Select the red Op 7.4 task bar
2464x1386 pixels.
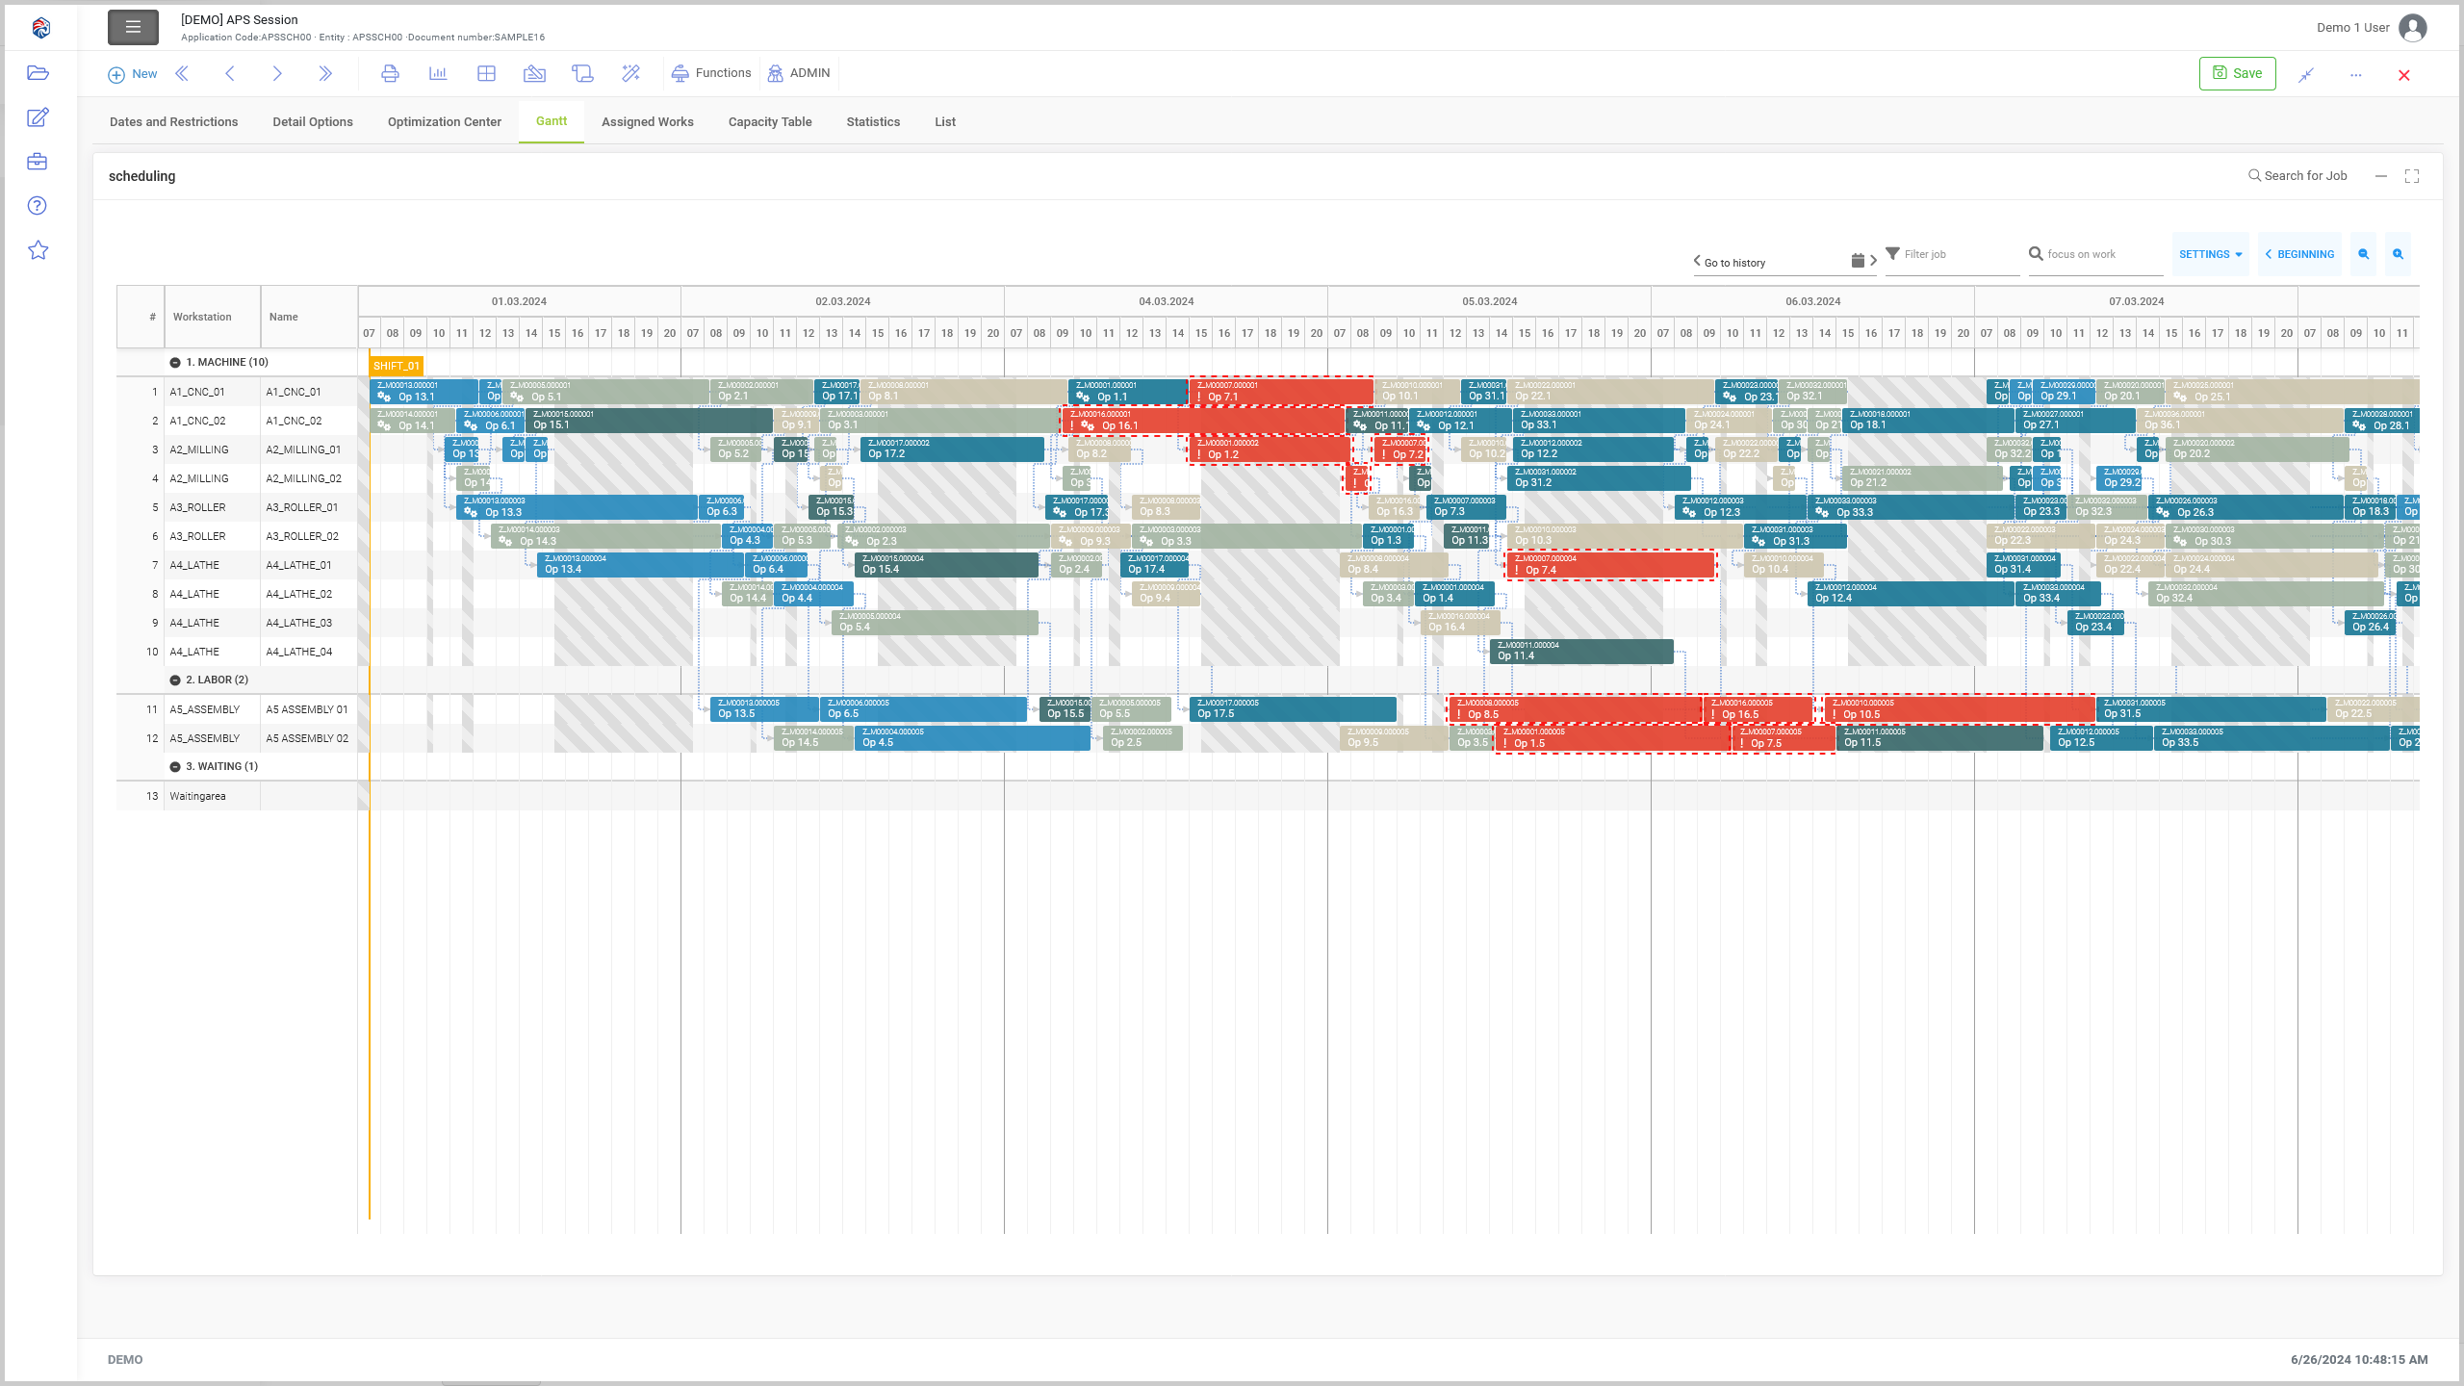(1610, 565)
